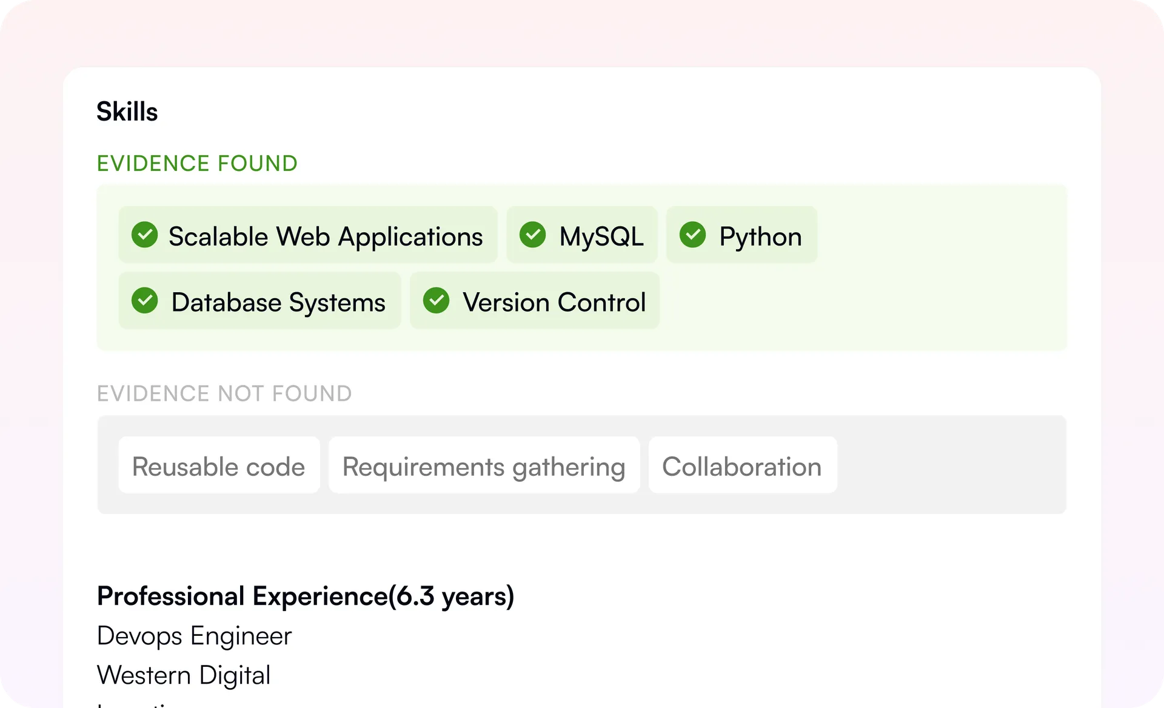This screenshot has width=1164, height=708.
Task: Click the Reusable code tag
Action: (219, 465)
